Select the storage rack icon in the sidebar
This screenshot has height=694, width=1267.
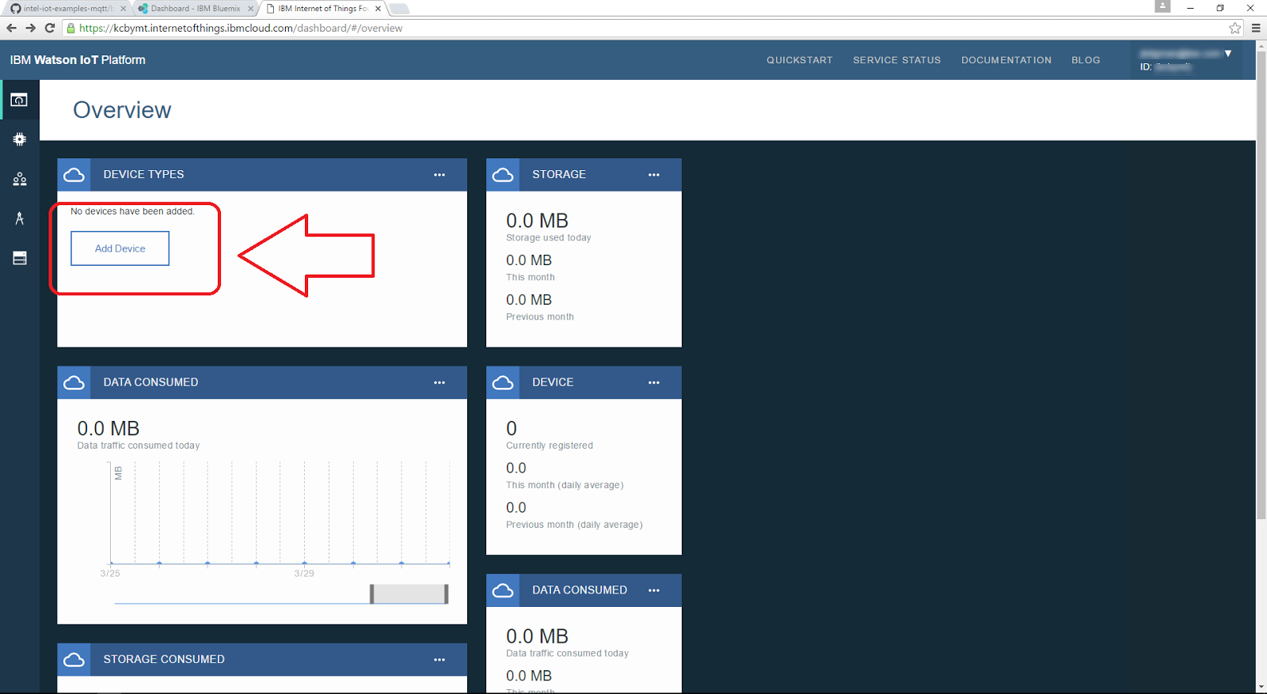pyautogui.click(x=20, y=258)
